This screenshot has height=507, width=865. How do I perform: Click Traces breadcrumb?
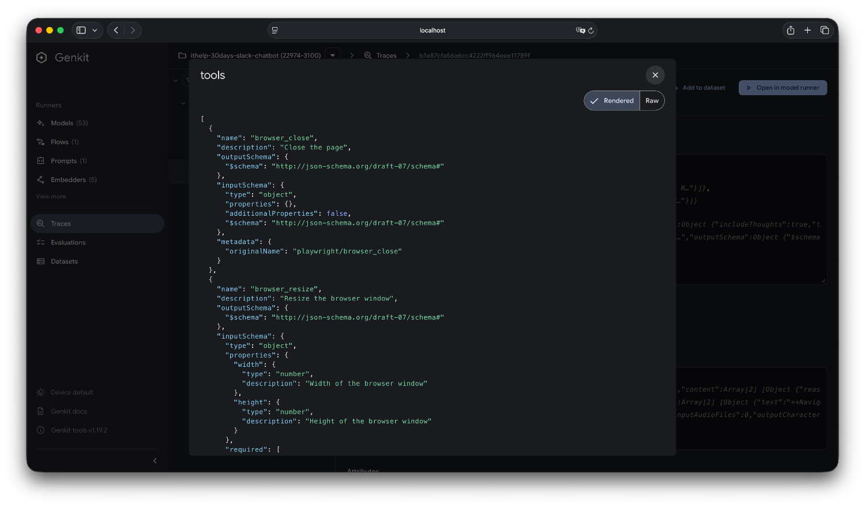[386, 55]
